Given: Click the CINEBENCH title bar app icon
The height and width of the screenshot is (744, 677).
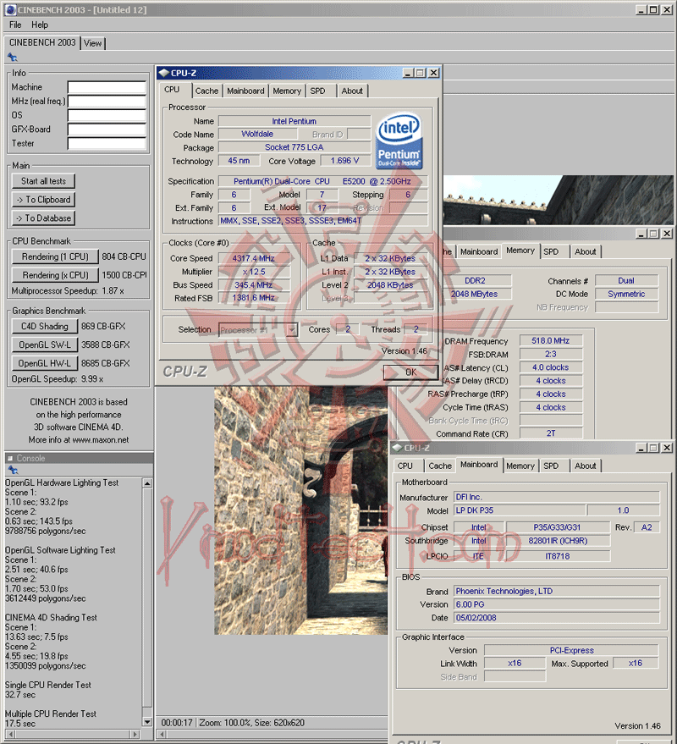Looking at the screenshot, I should pyautogui.click(x=10, y=9).
